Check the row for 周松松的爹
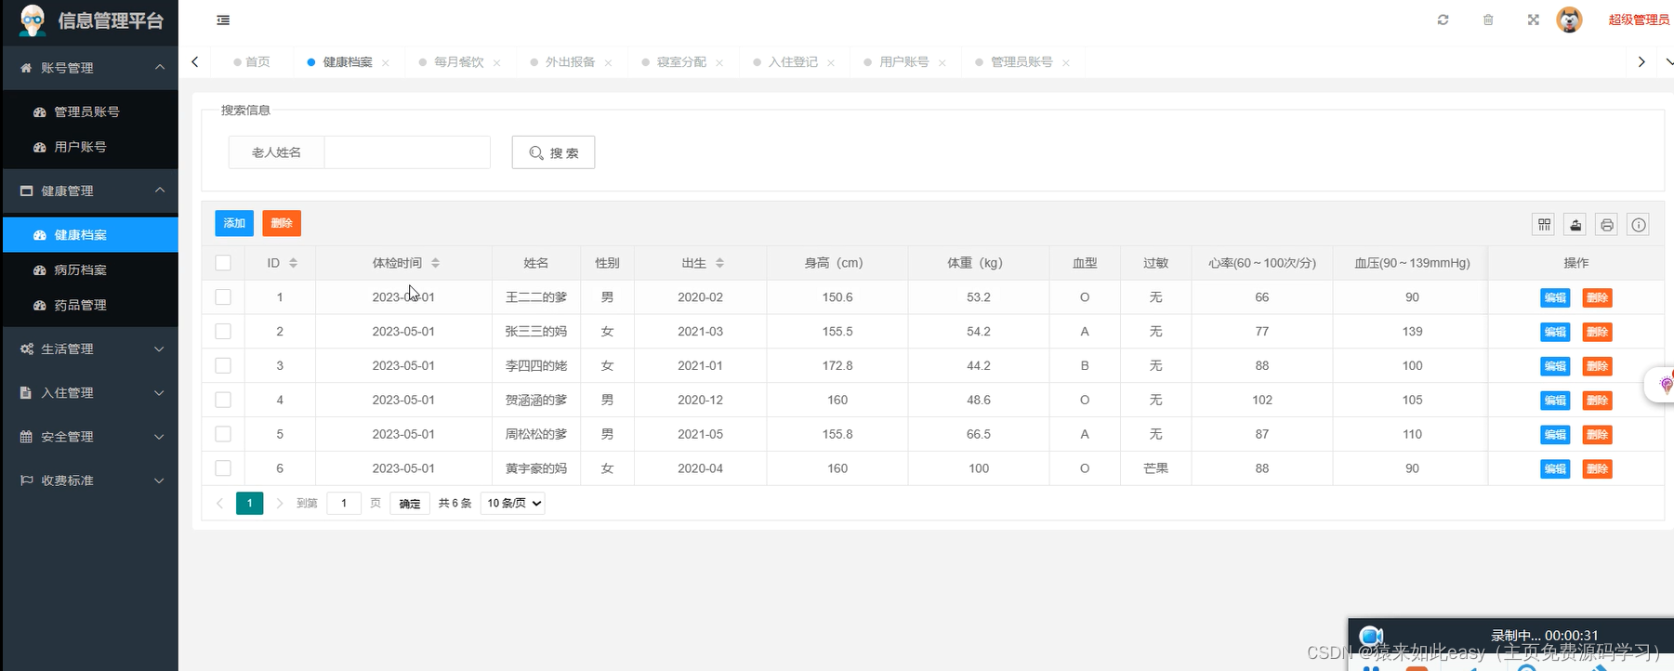The width and height of the screenshot is (1674, 671). pyautogui.click(x=223, y=434)
